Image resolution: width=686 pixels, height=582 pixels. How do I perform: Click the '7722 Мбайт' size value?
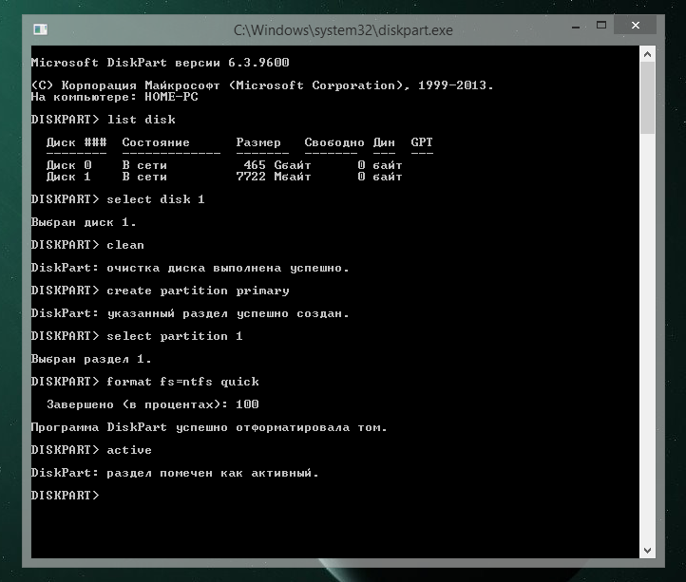tap(274, 177)
